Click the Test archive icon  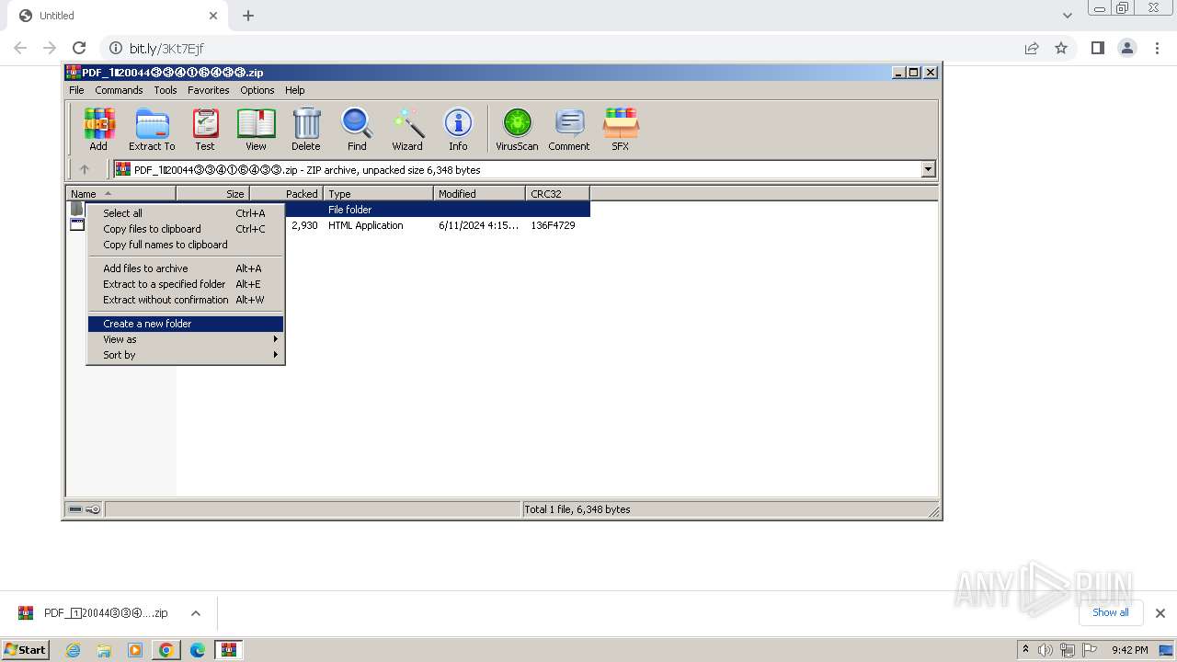coord(205,130)
